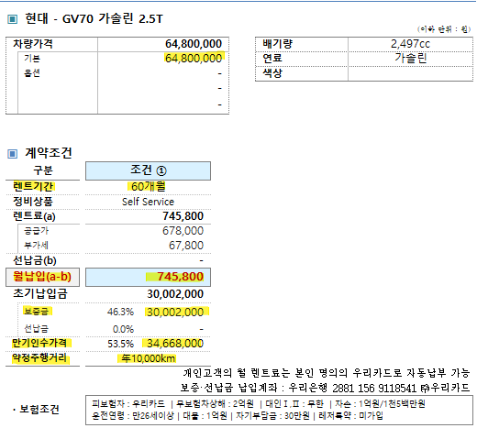Viewport: 477px width, 428px height.
Task: Click the '부가세' label
Action: 36,246
